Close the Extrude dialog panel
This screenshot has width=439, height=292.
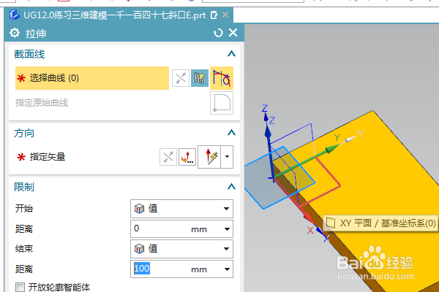[x=233, y=33]
